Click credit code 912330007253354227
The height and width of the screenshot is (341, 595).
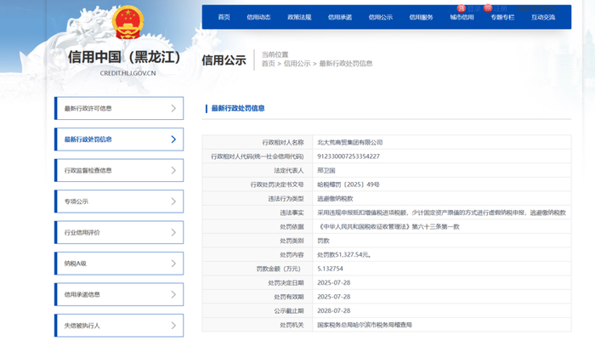(x=348, y=156)
